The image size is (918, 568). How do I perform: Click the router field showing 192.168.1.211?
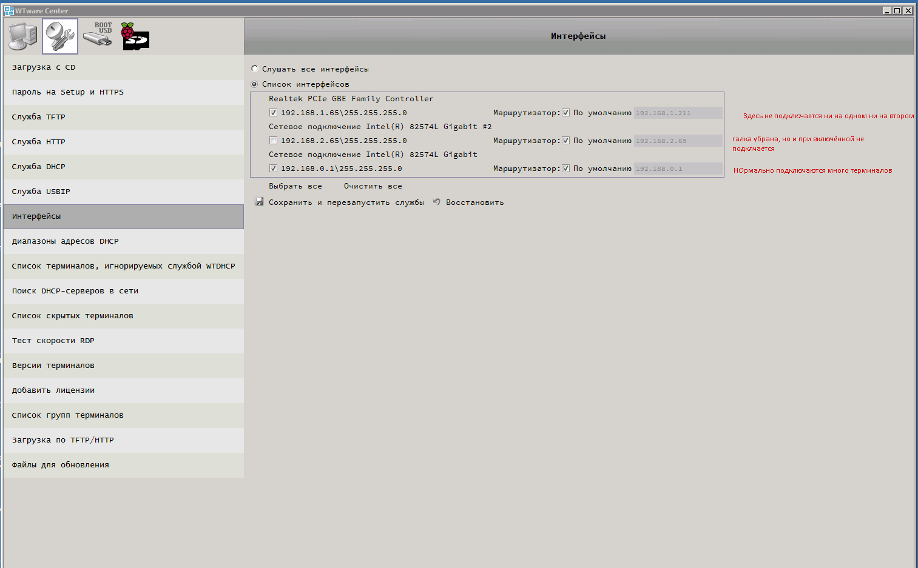[677, 113]
